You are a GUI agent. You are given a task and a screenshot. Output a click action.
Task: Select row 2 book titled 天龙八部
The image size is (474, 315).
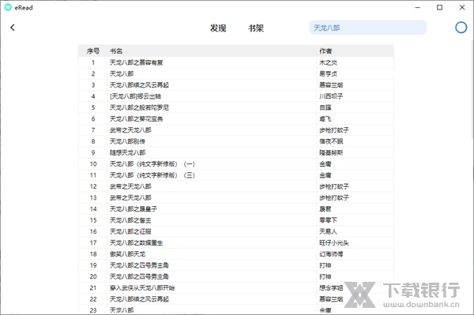pyautogui.click(x=122, y=73)
